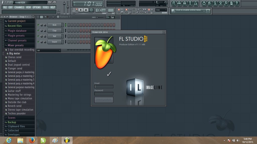The height and width of the screenshot is (144, 257).
Task: Open the OPTIONS menu
Action: click(36, 7)
